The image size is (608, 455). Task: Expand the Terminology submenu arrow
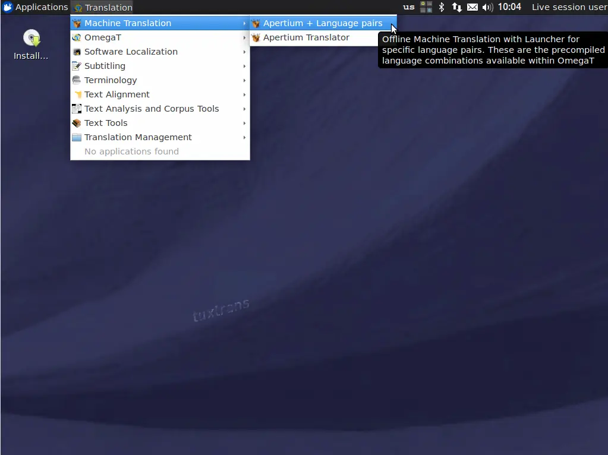coord(244,80)
